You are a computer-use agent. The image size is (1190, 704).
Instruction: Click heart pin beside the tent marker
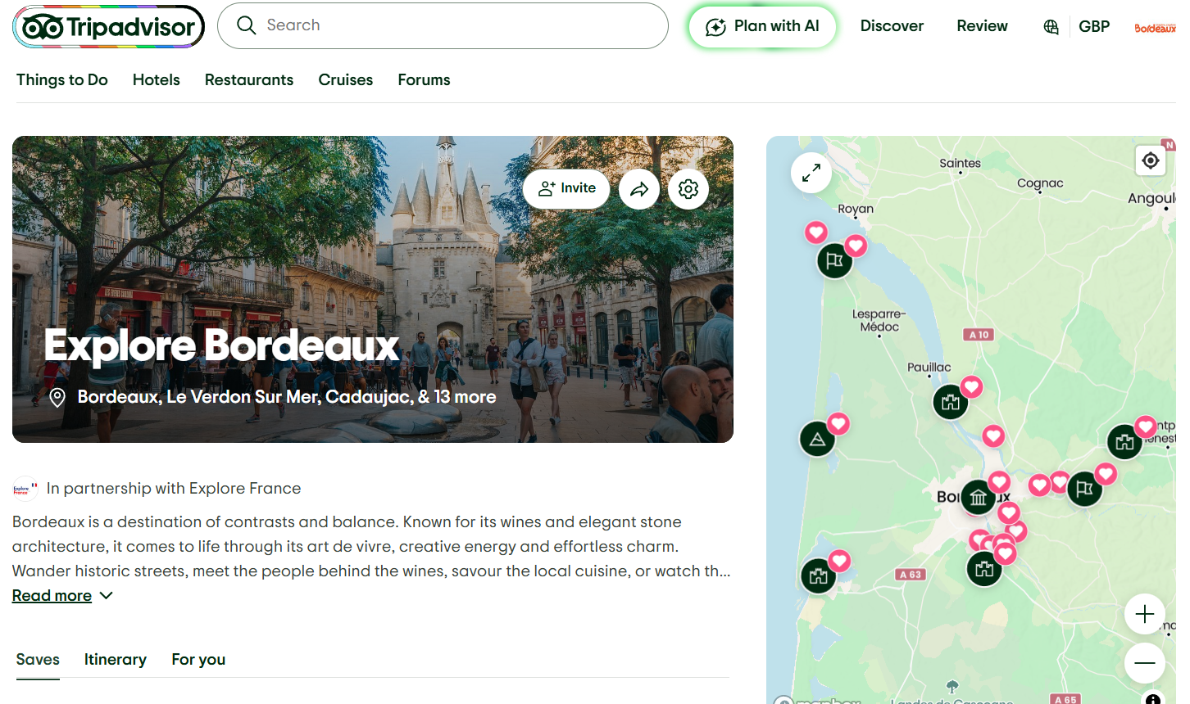tap(838, 423)
